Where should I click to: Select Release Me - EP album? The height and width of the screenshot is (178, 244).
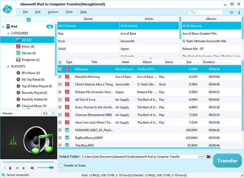pos(211,49)
